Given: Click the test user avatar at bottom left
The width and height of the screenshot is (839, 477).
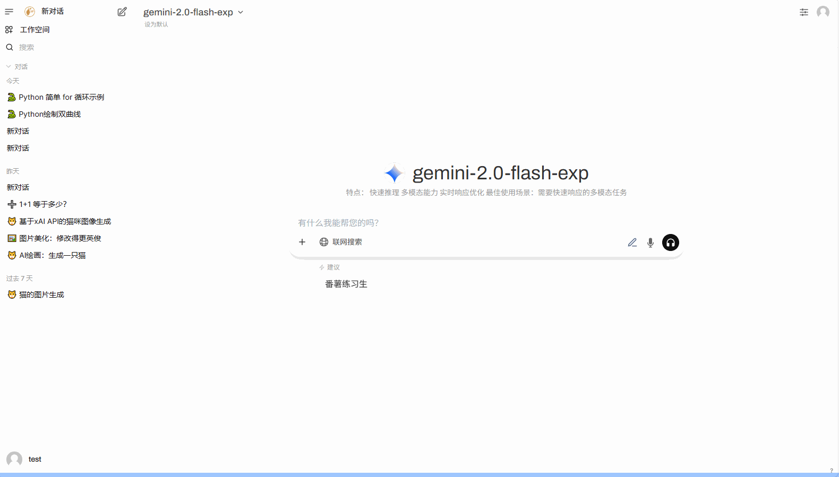Looking at the screenshot, I should pos(14,459).
